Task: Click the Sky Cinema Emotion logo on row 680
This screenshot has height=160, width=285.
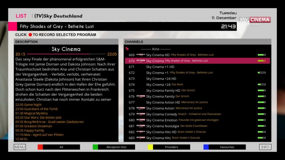Action: [141, 120]
